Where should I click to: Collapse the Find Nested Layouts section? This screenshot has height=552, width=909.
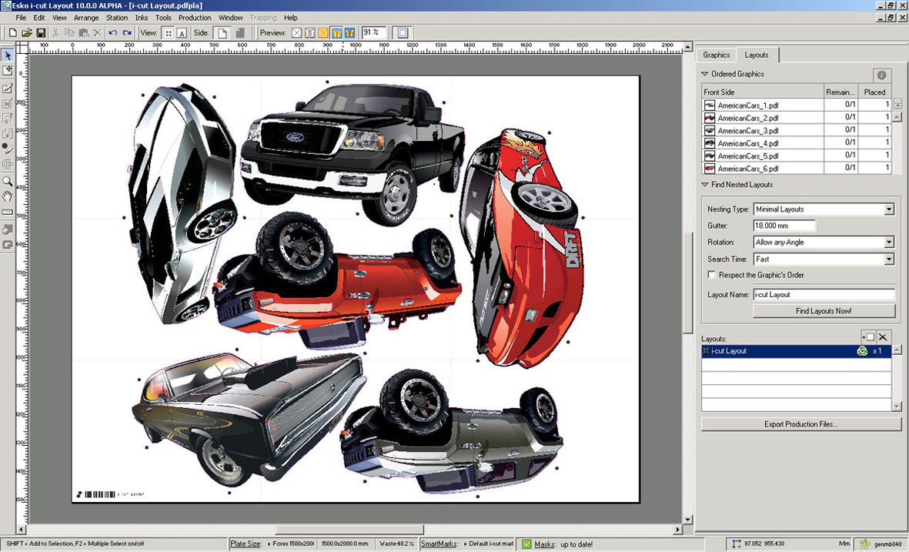point(705,185)
